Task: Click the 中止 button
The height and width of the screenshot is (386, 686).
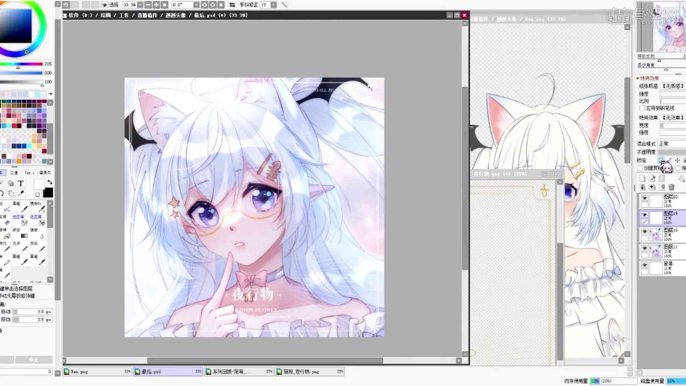Action: point(34,360)
